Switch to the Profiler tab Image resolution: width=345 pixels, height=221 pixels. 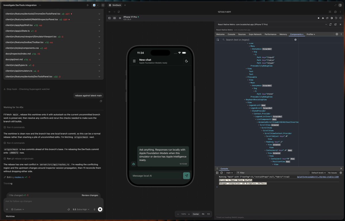(310, 34)
